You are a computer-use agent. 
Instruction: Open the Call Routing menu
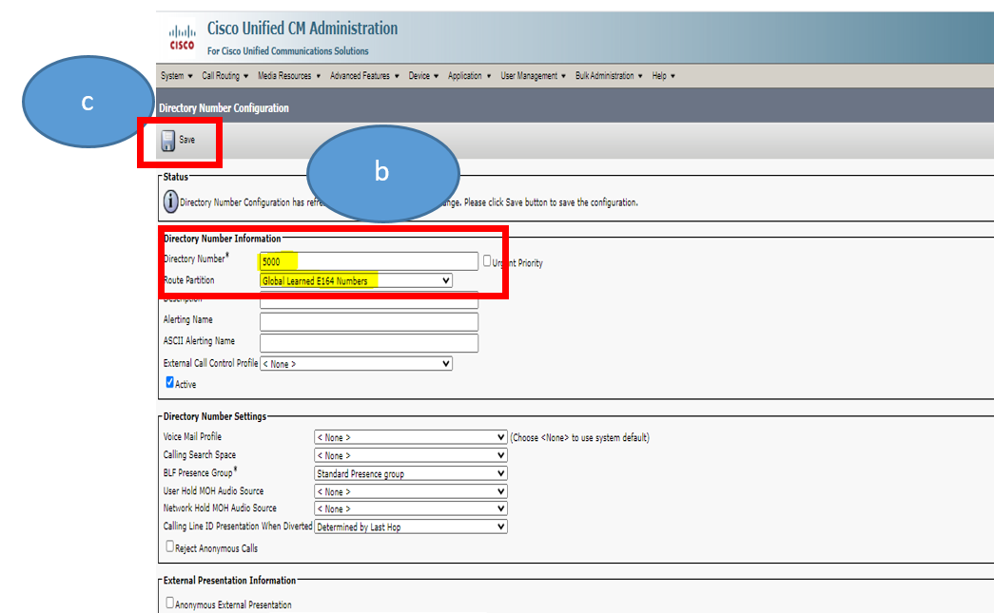[225, 75]
